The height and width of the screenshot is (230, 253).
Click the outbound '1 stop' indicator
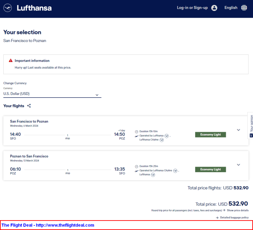68,137
